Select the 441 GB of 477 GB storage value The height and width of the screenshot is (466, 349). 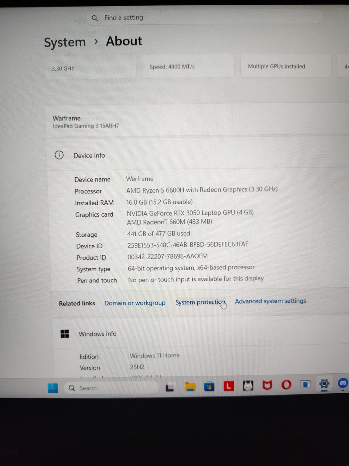tap(159, 234)
